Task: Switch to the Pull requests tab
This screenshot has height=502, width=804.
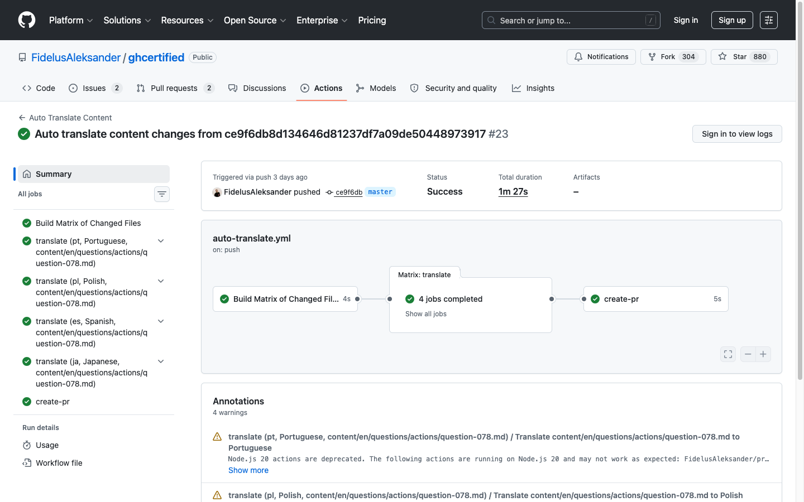Action: (174, 88)
